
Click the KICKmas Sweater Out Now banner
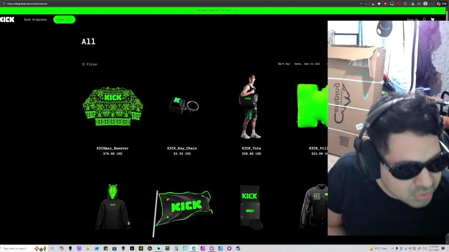point(216,10)
